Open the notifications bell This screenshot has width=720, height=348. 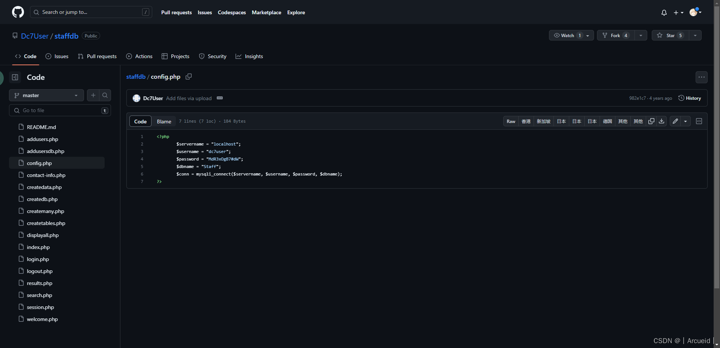tap(664, 13)
